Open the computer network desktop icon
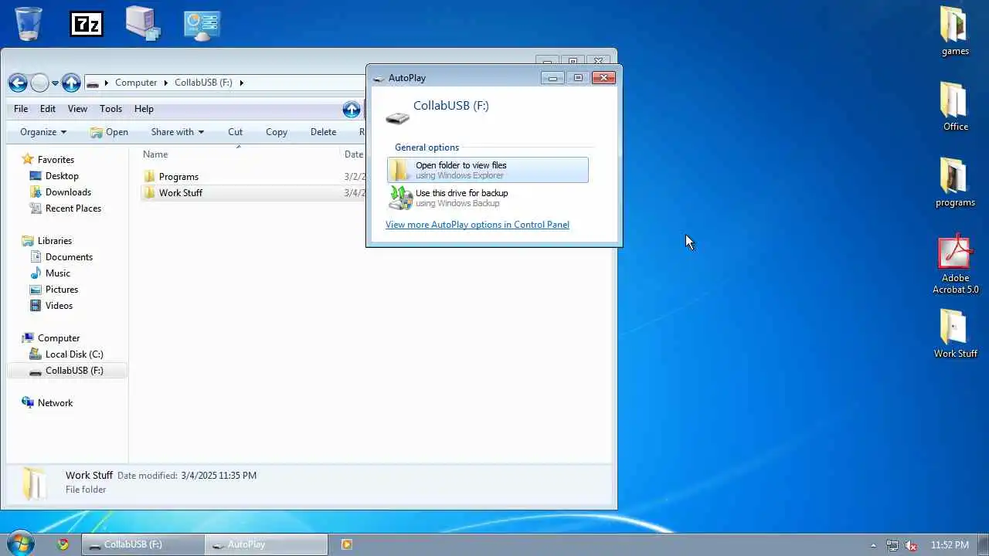This screenshot has width=989, height=556. (x=144, y=23)
